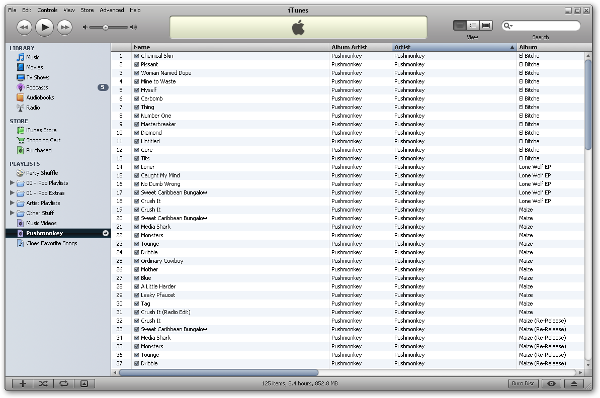Switch to Cover Flow view
This screenshot has width=600, height=398.
coord(486,25)
